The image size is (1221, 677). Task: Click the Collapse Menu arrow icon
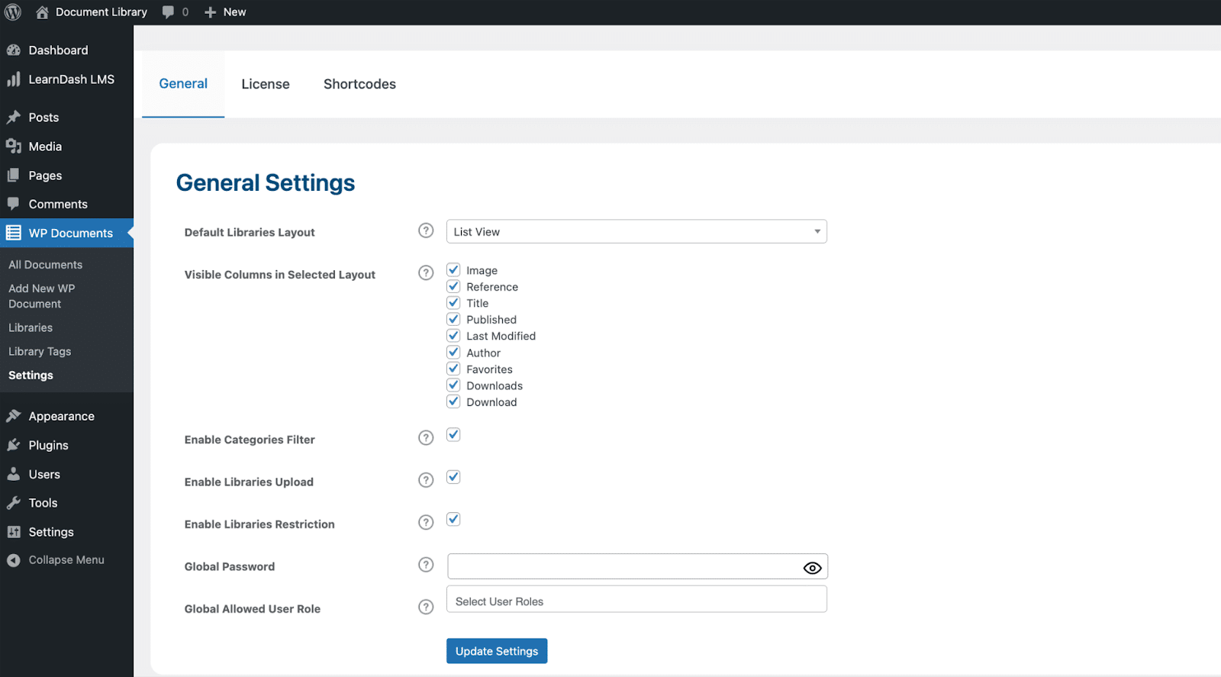click(13, 560)
